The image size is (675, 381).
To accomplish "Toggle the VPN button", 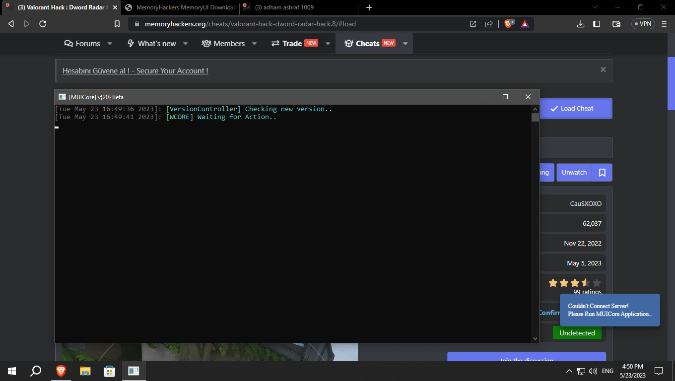I will 643,24.
